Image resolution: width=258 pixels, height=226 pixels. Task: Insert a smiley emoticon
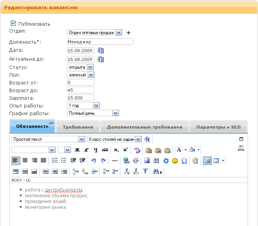pyautogui.click(x=175, y=161)
